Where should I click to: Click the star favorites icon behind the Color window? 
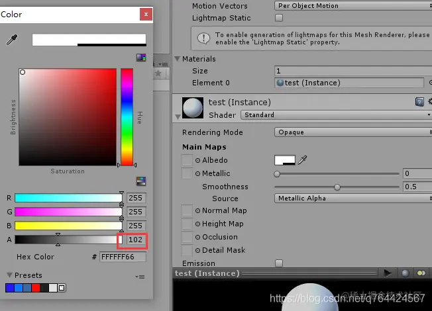click(158, 73)
